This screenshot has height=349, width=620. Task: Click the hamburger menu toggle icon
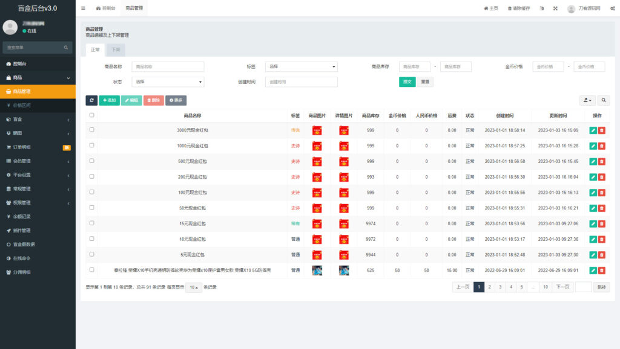(83, 8)
